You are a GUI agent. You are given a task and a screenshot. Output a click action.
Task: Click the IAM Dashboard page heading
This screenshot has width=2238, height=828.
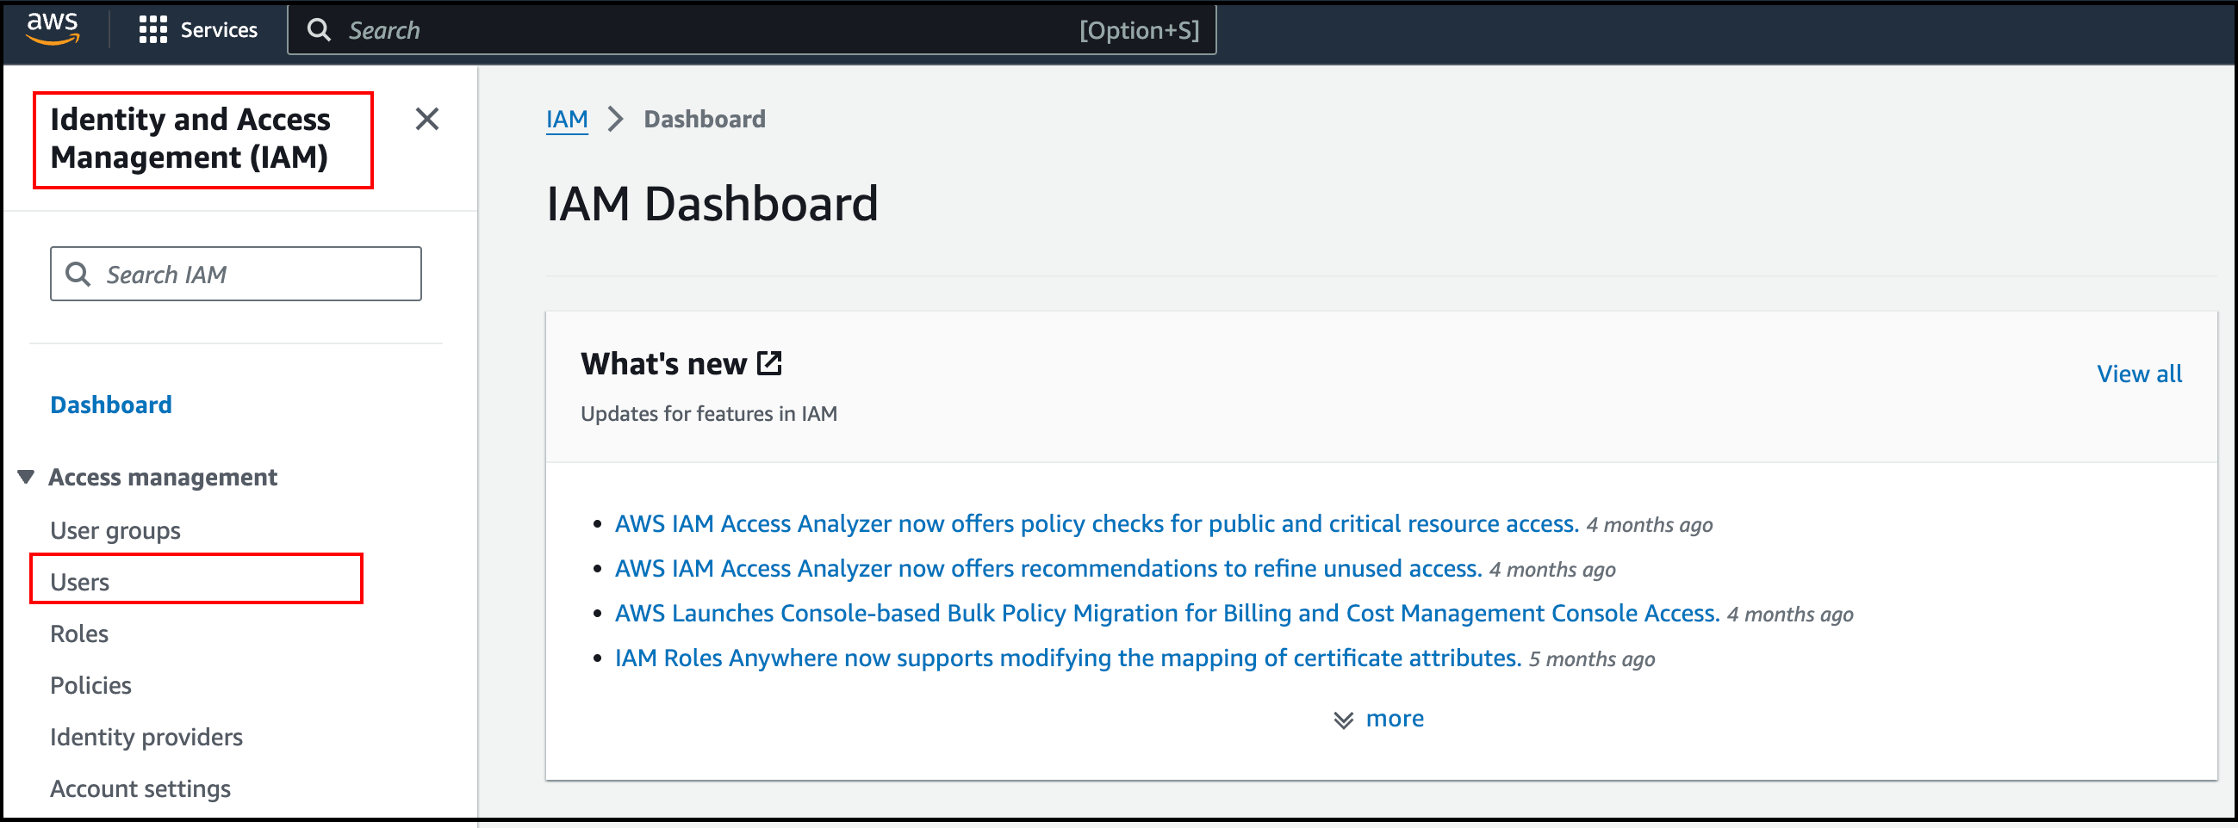pos(712,204)
